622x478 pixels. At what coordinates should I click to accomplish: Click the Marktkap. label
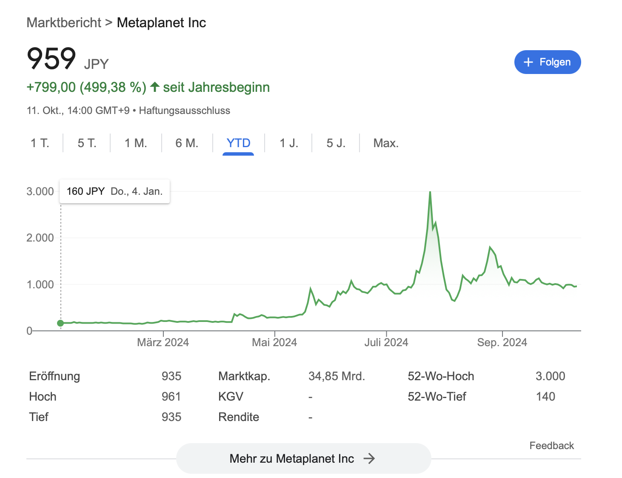244,376
